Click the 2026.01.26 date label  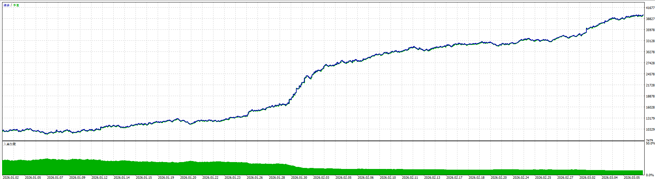click(x=255, y=177)
